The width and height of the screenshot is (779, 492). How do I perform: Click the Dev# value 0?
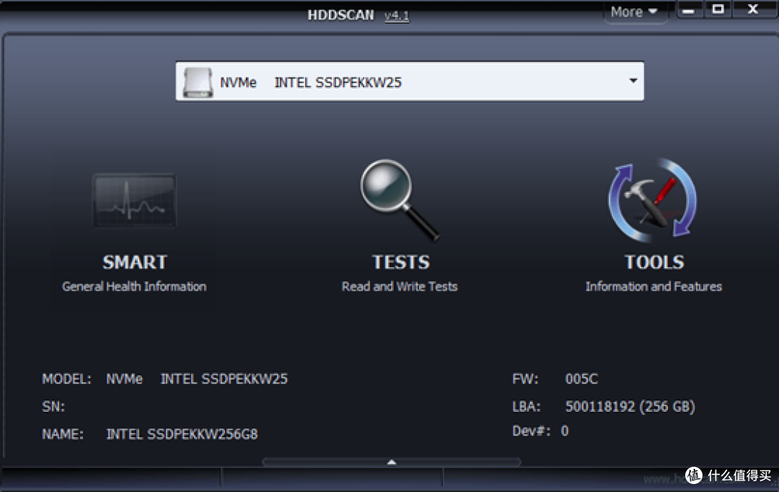tap(565, 431)
